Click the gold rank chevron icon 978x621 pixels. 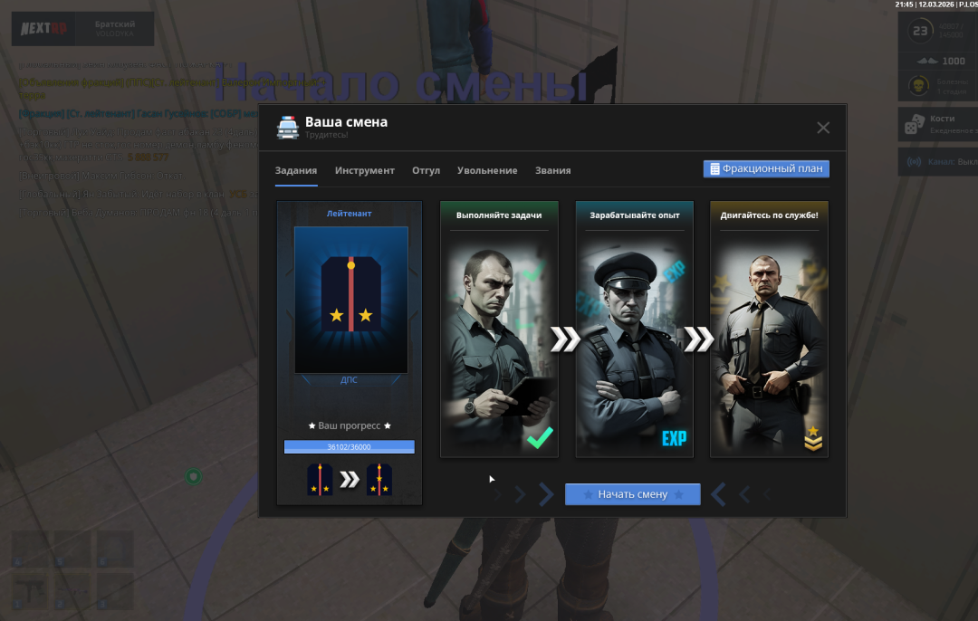[812, 439]
